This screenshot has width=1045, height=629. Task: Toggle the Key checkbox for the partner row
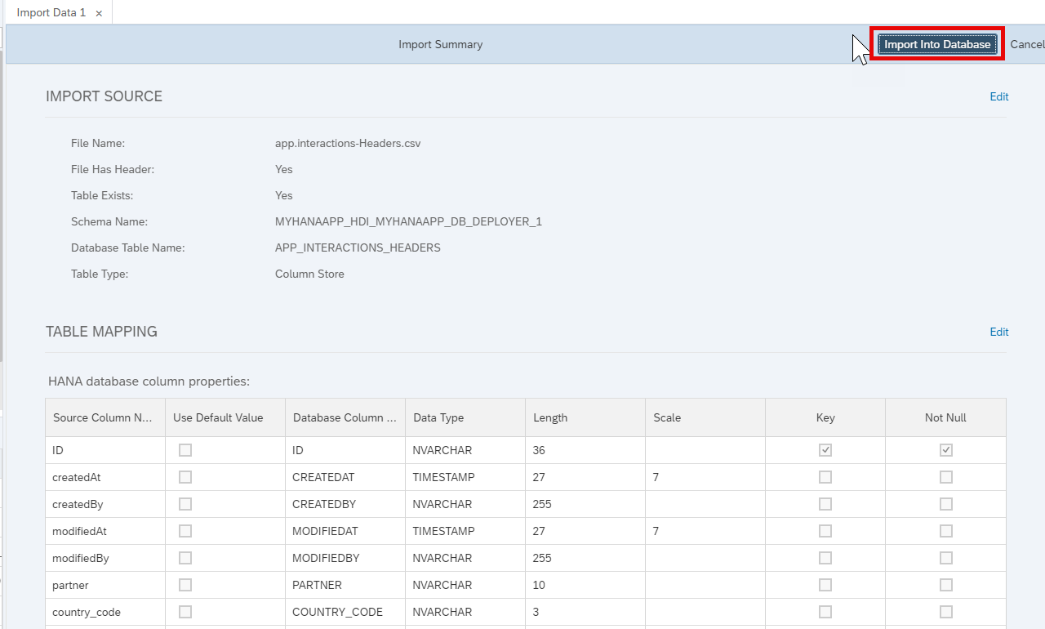[x=825, y=584]
